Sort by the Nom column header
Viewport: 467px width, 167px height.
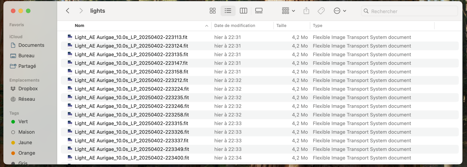tap(80, 26)
